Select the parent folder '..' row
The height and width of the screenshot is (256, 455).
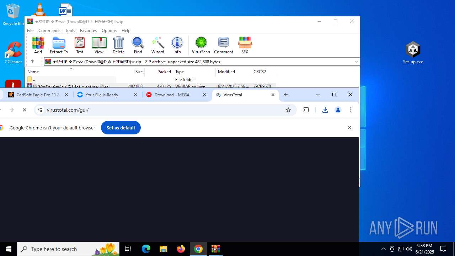tap(150, 79)
